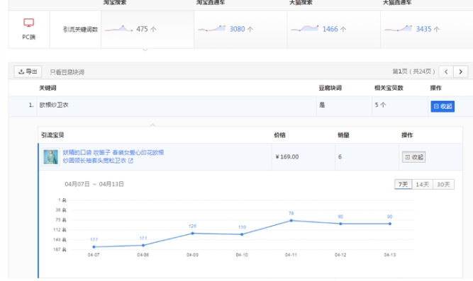Click the 价格 column header
The width and height of the screenshot is (473, 281).
point(279,135)
